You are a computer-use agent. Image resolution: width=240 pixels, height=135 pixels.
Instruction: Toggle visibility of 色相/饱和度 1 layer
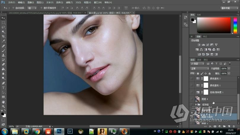point(192,92)
